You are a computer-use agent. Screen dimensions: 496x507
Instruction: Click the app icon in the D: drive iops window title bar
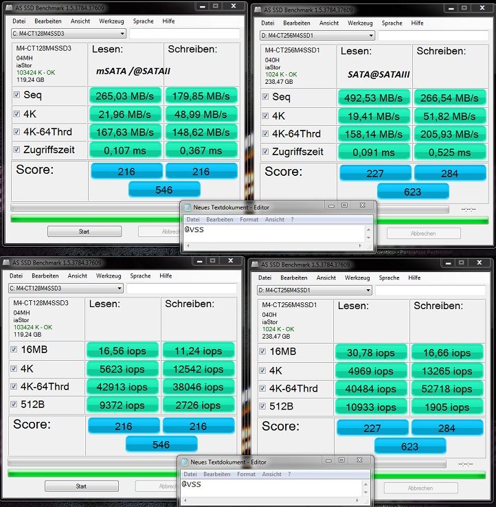255,264
